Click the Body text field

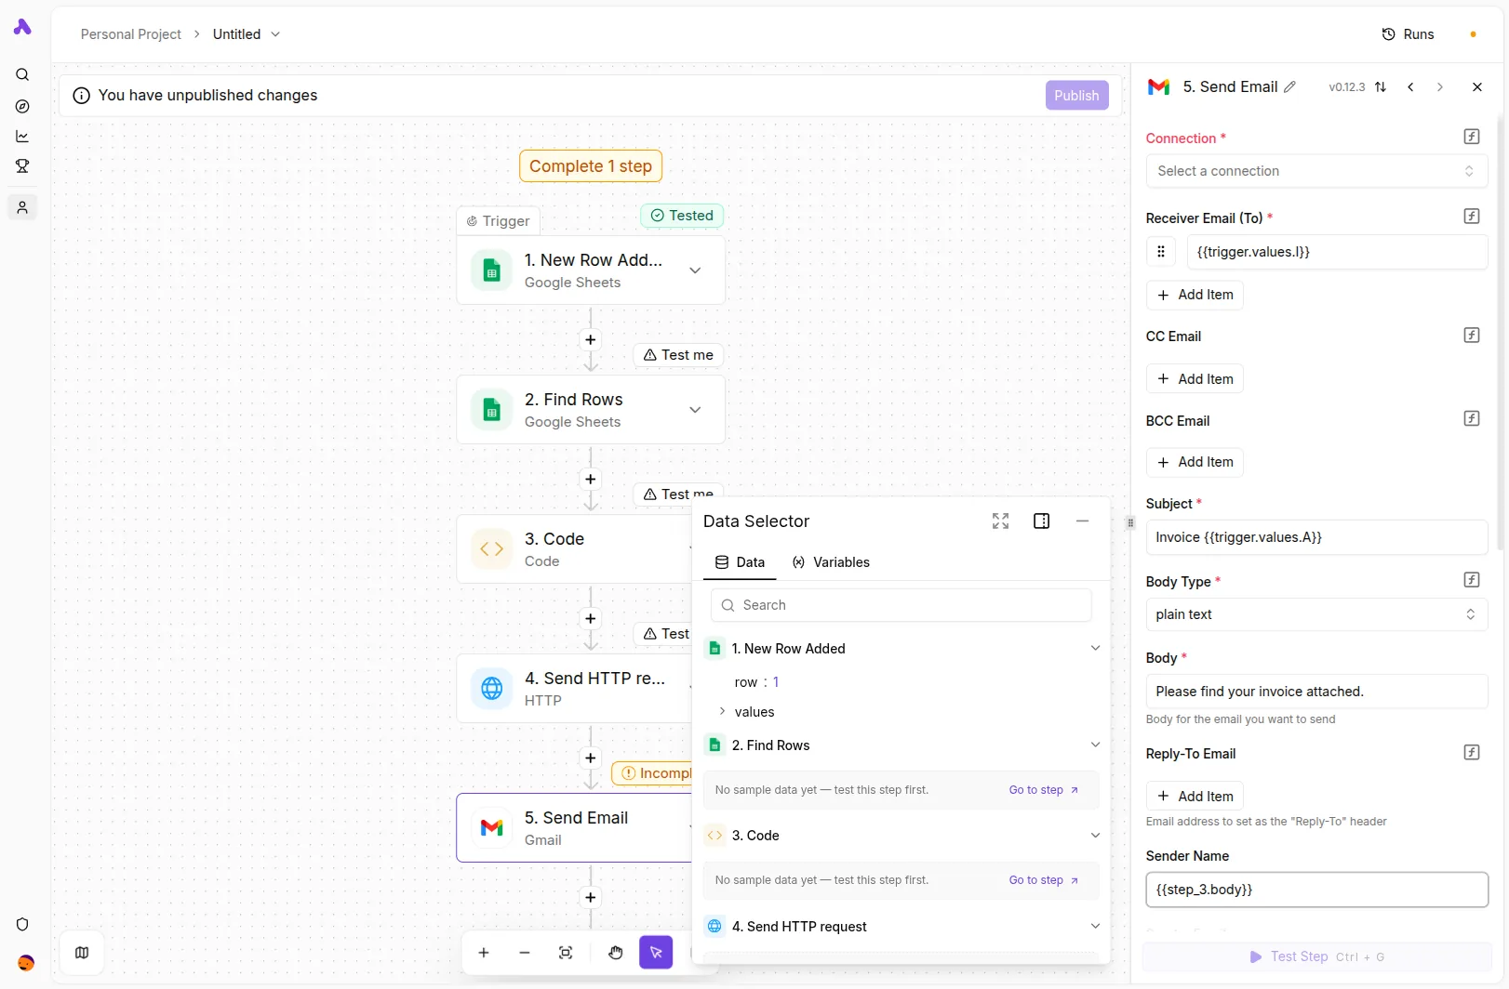point(1316,692)
